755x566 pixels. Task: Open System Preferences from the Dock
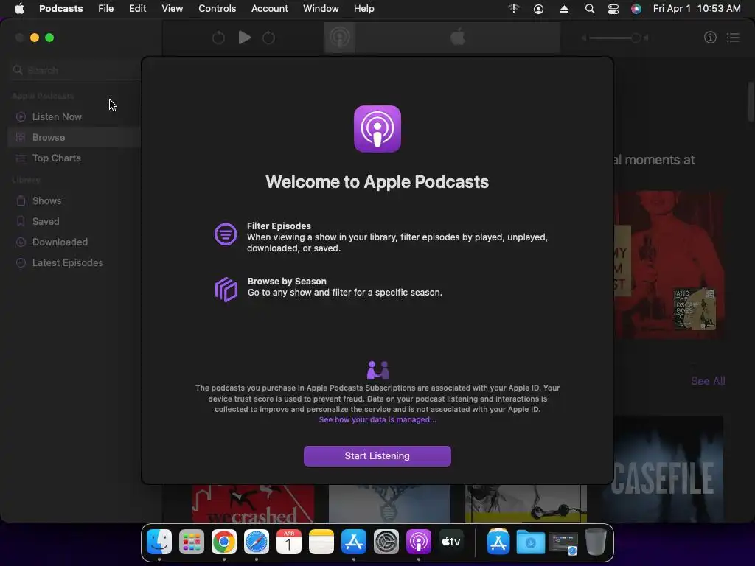click(x=386, y=542)
